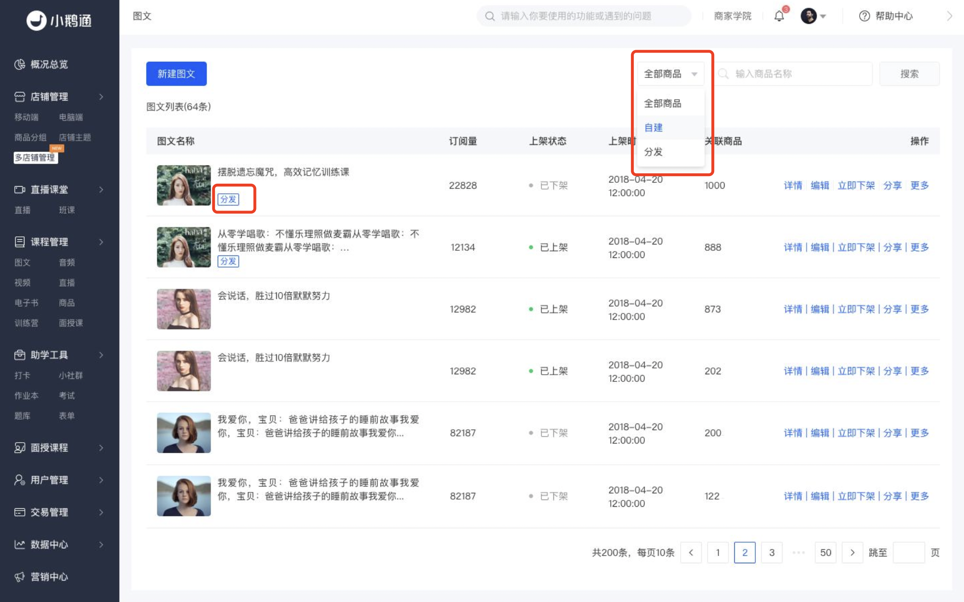Expand 助学工具 sidebar chevron

pyautogui.click(x=101, y=355)
